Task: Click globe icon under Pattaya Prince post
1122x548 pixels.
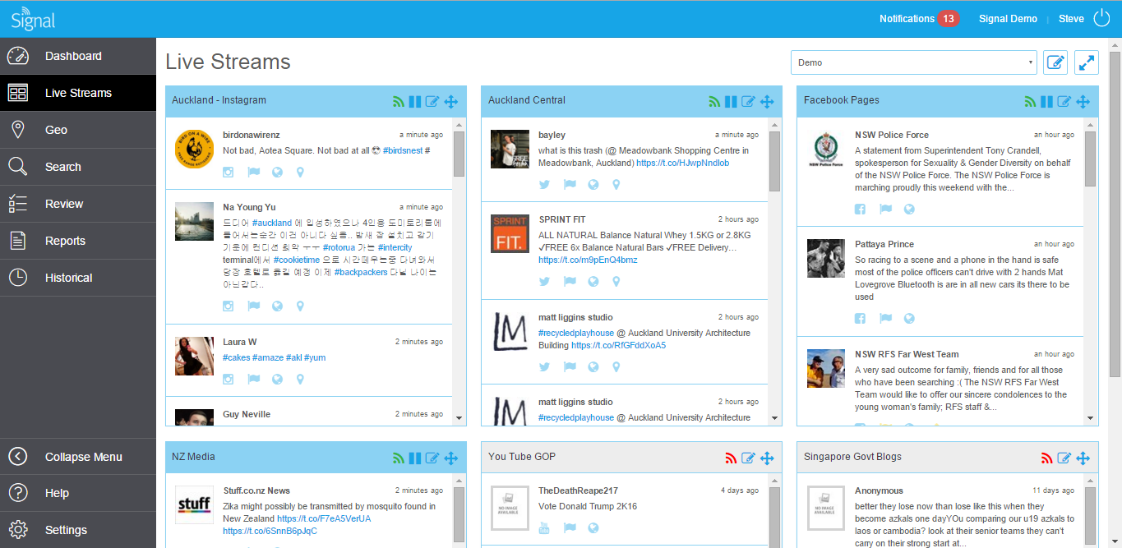Action: 909,319
